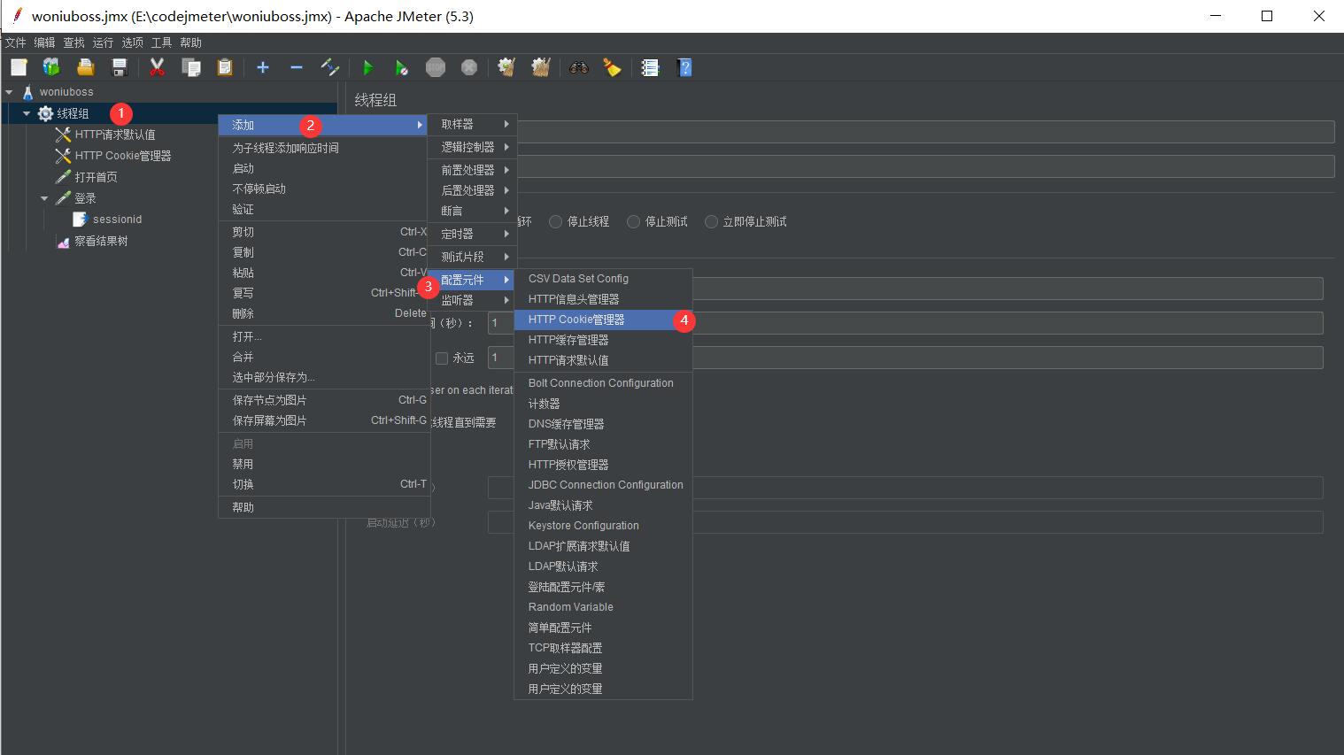Click the Copy toolbar icon
The height and width of the screenshot is (755, 1344).
point(191,67)
